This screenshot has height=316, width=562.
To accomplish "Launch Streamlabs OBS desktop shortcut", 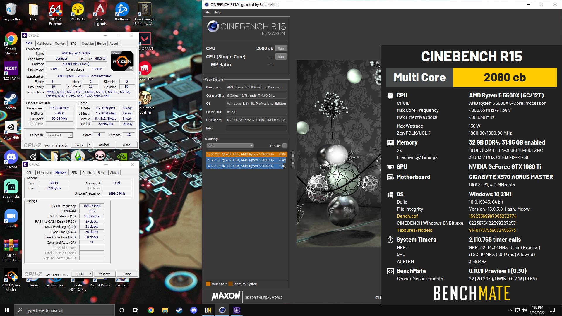I will click(11, 191).
